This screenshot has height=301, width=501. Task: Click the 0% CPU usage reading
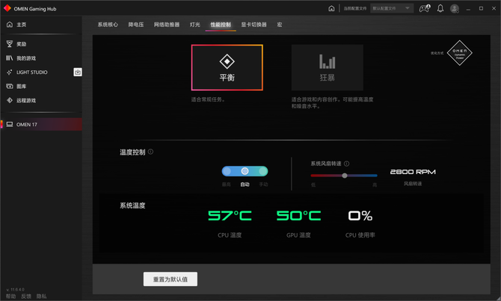pyautogui.click(x=360, y=216)
